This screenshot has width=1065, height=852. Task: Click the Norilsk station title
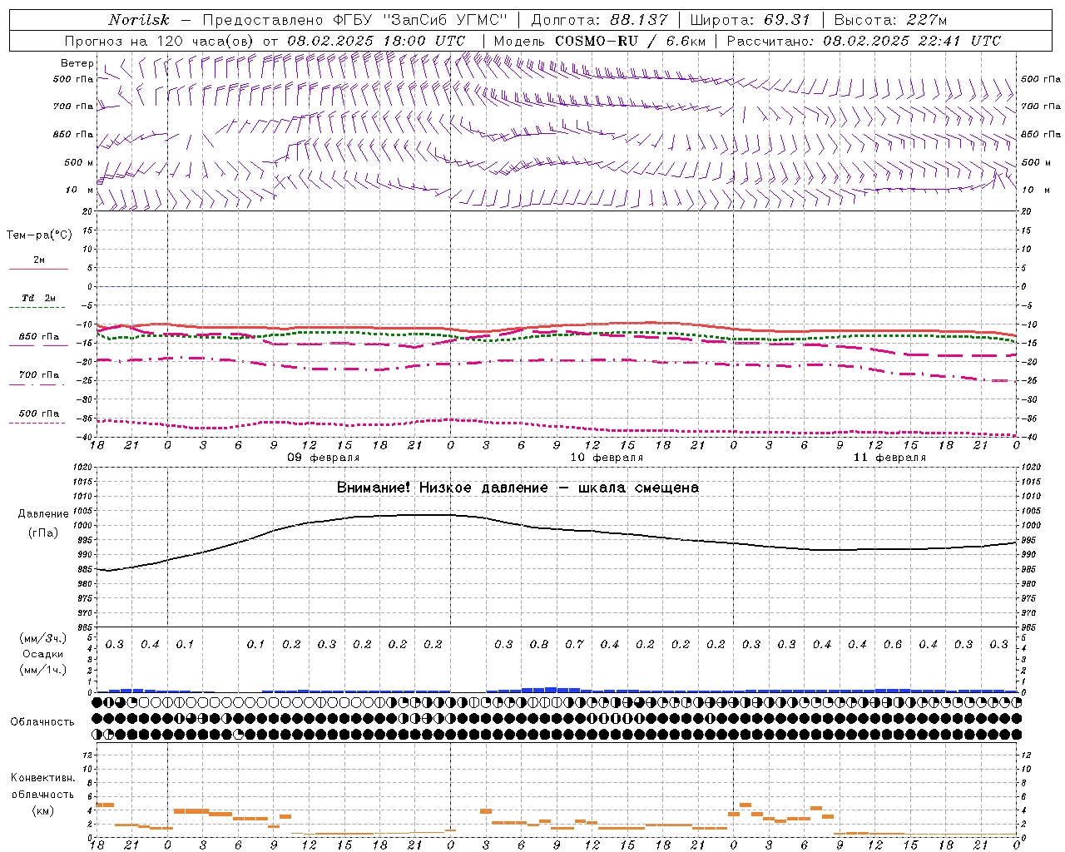139,20
